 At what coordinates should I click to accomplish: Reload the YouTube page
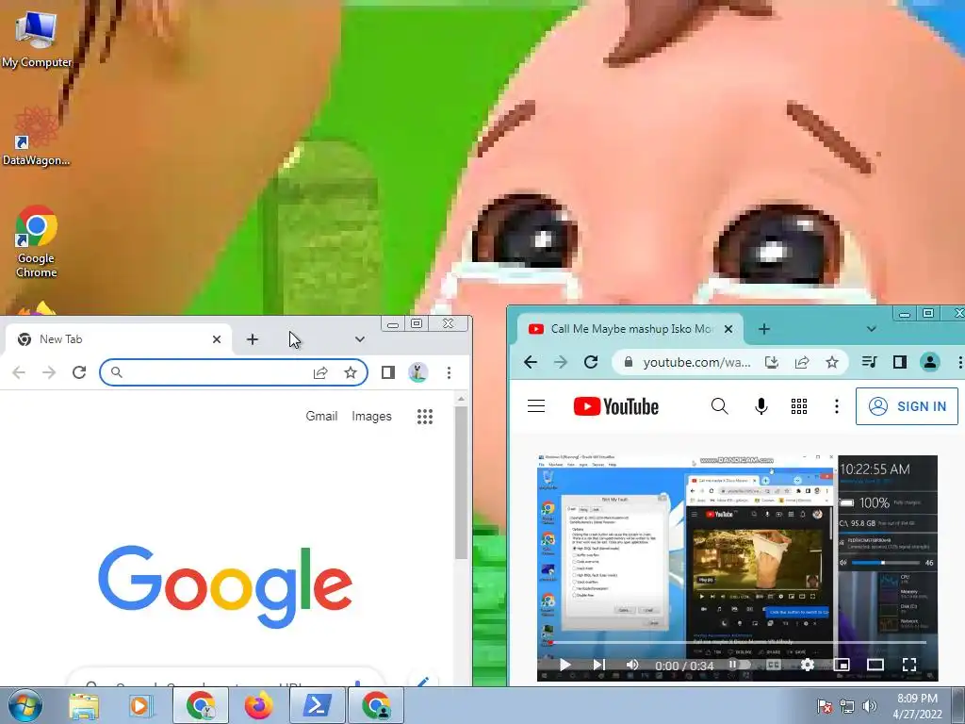(x=591, y=362)
